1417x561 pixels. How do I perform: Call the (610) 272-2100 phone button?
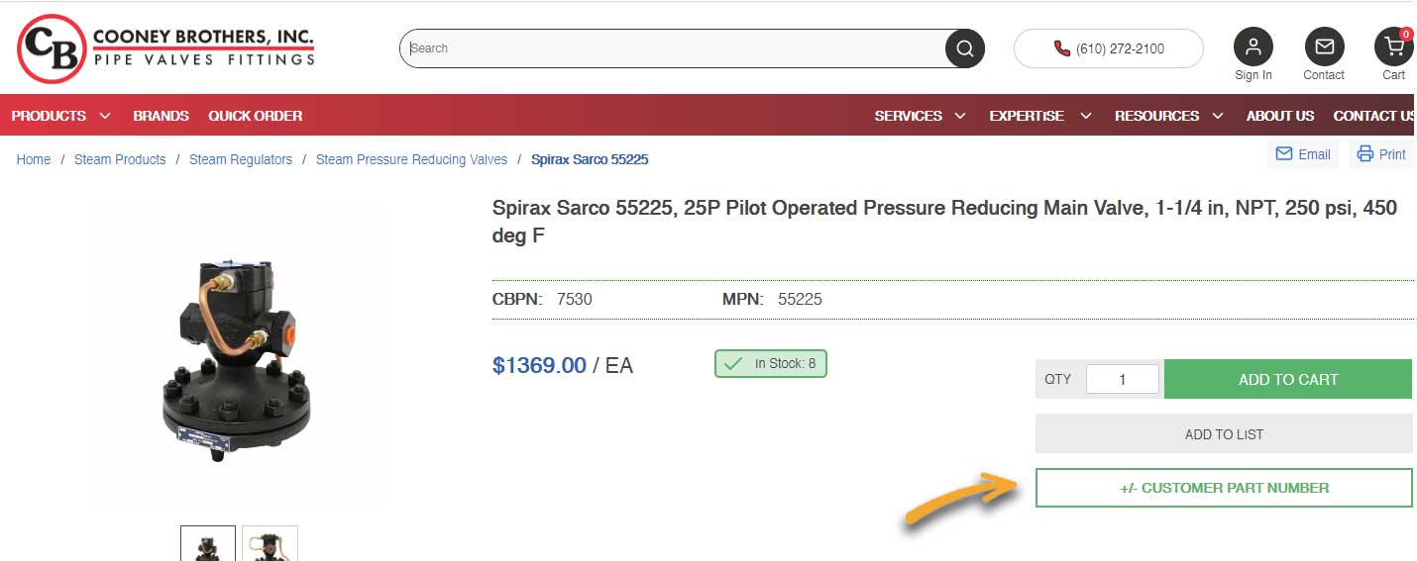click(x=1108, y=48)
